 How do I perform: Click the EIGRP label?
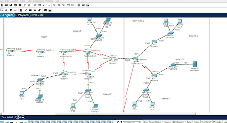[x=44, y=37]
